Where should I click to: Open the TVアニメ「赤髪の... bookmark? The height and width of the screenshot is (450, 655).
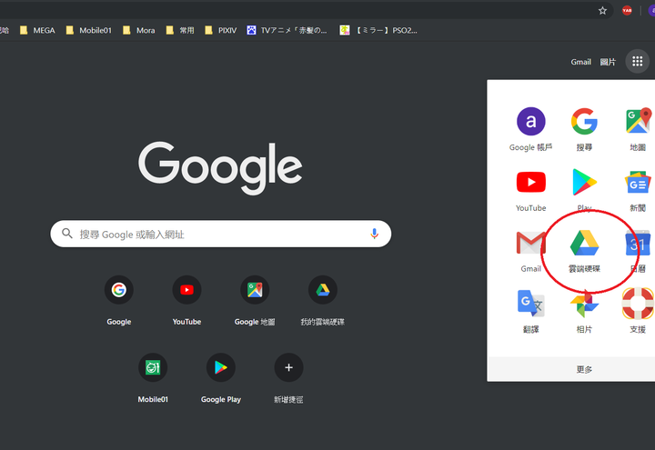click(287, 30)
